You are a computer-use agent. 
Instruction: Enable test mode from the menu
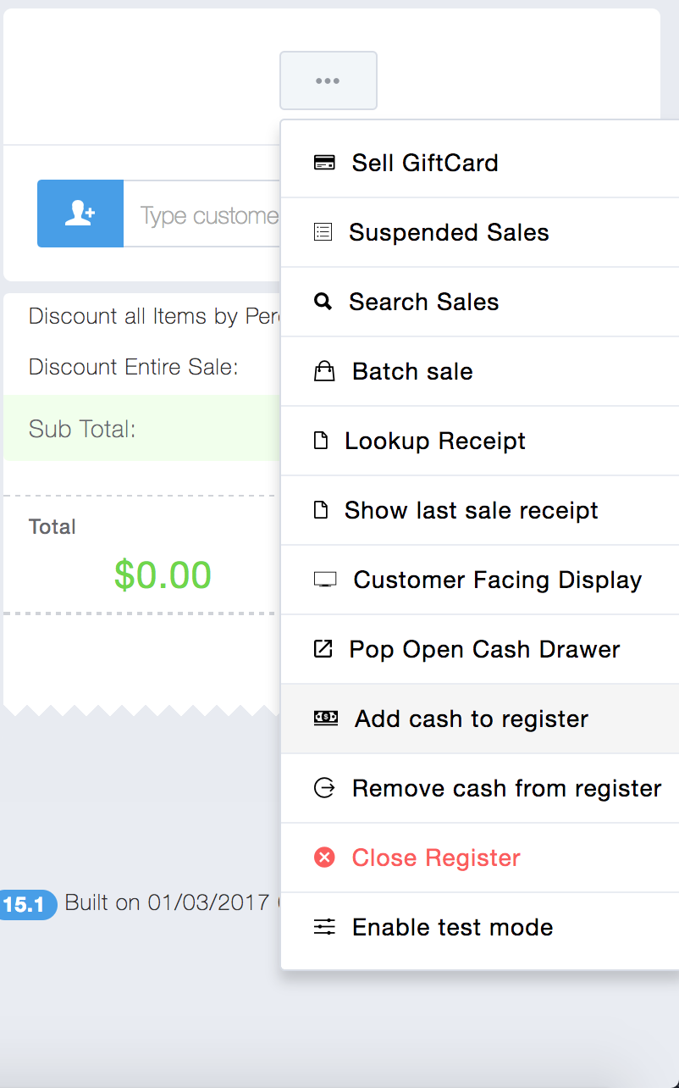coord(452,927)
